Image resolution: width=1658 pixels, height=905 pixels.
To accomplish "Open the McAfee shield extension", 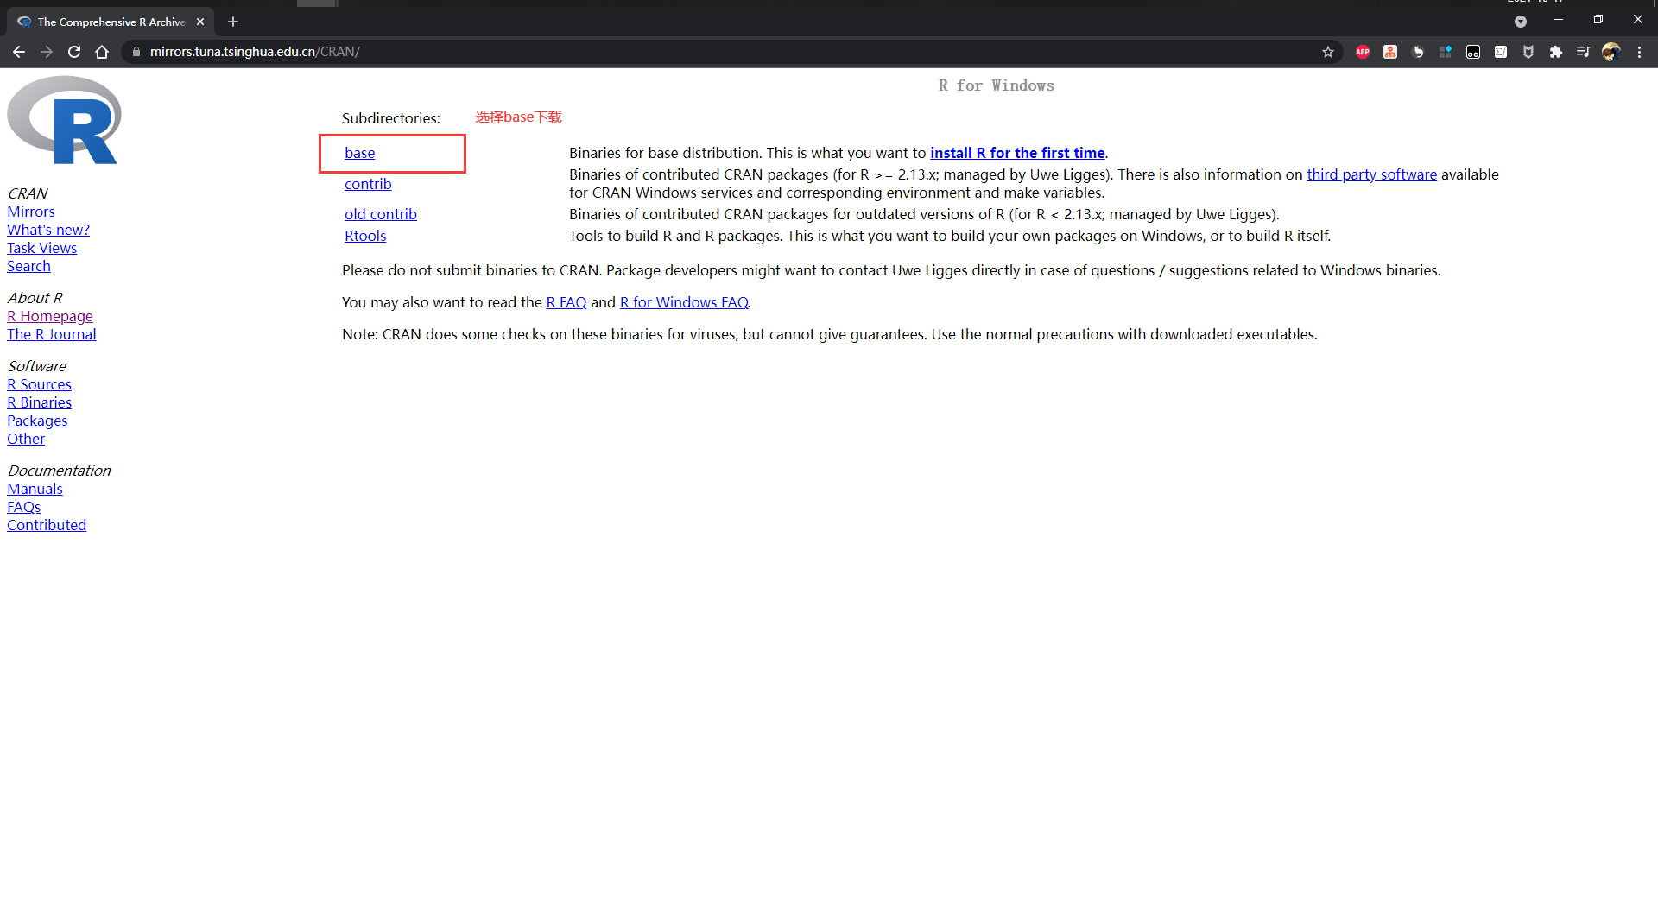I will tap(1528, 52).
